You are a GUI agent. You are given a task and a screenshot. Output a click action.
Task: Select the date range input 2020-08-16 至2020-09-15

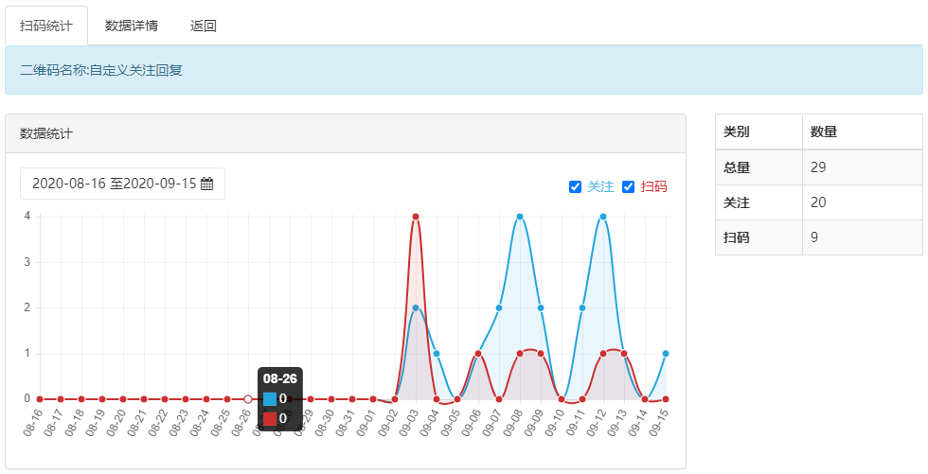point(122,184)
